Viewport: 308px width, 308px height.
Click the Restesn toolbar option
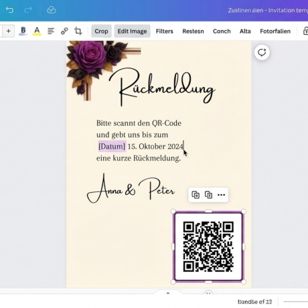click(x=193, y=31)
